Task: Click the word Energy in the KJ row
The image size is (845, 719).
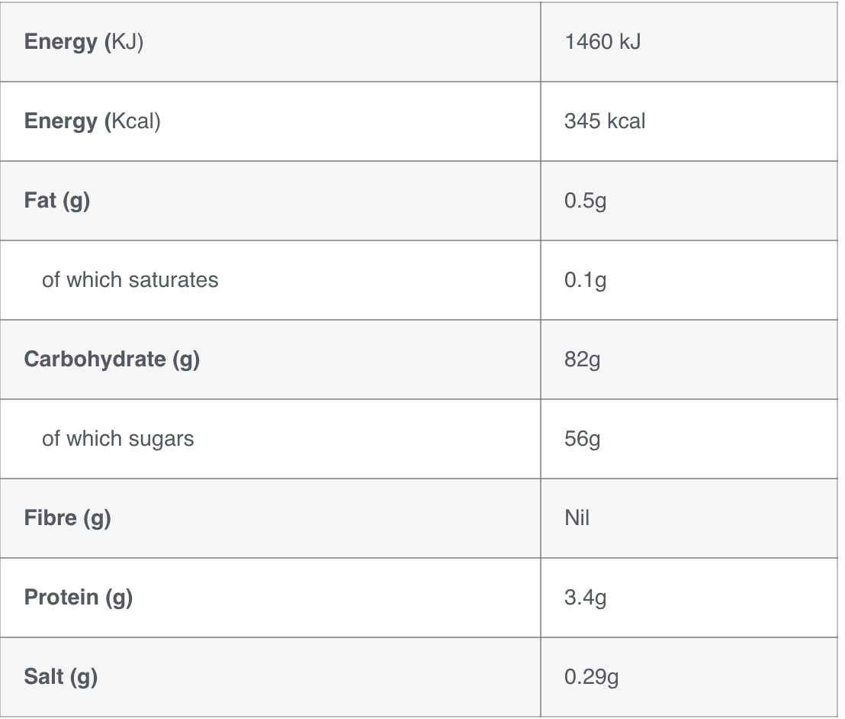Action: coord(61,43)
